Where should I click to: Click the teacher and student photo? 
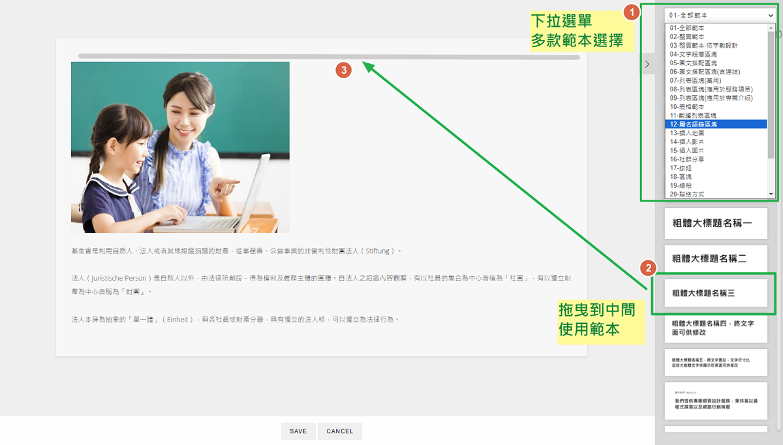click(x=180, y=147)
